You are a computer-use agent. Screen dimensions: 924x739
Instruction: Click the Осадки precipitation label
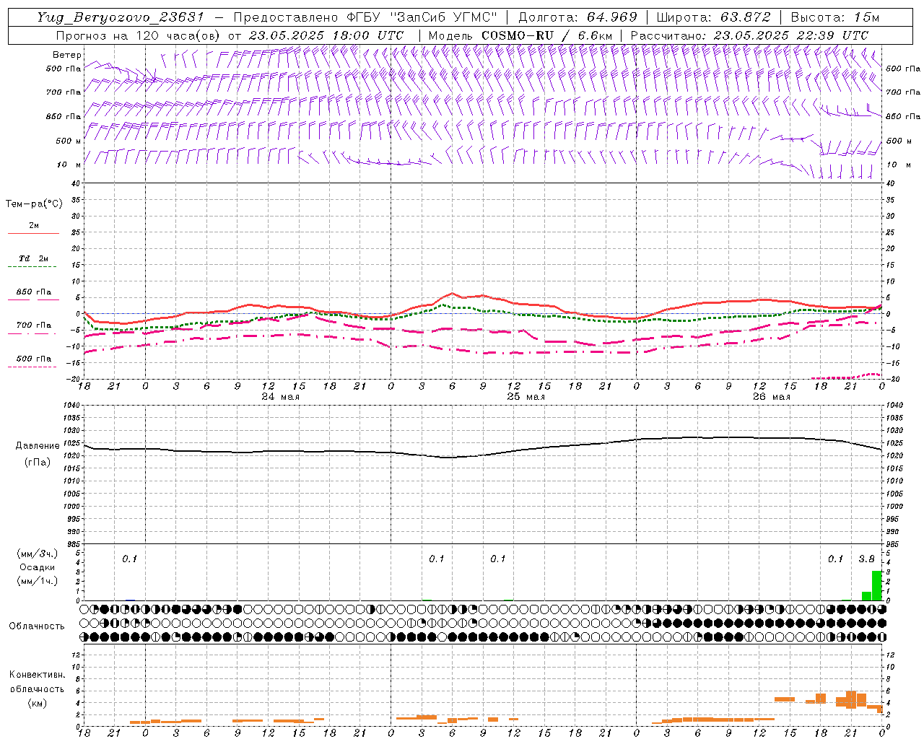pyautogui.click(x=37, y=567)
